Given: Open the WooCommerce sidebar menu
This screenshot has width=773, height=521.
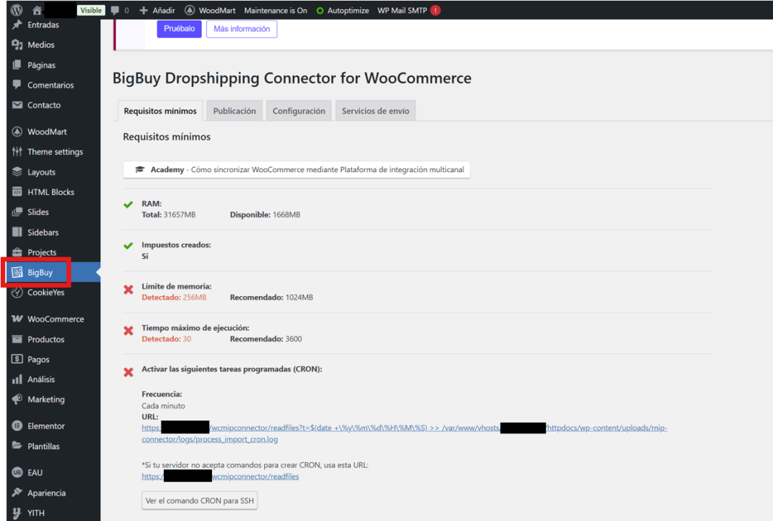Looking at the screenshot, I should point(55,319).
